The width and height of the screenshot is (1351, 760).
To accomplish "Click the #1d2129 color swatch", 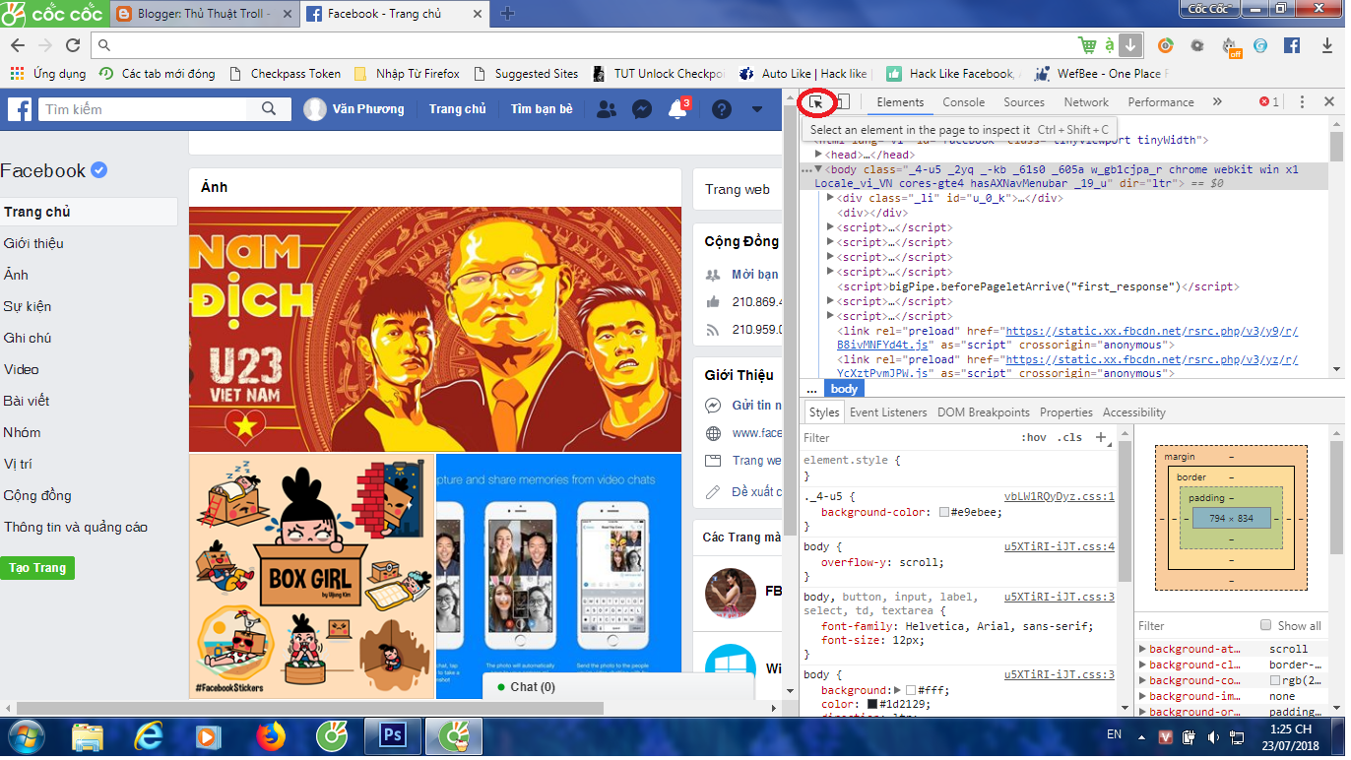I will tap(872, 705).
